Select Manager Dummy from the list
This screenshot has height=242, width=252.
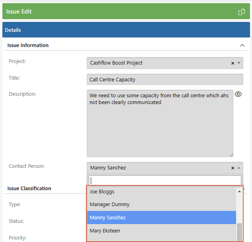[x=162, y=205]
